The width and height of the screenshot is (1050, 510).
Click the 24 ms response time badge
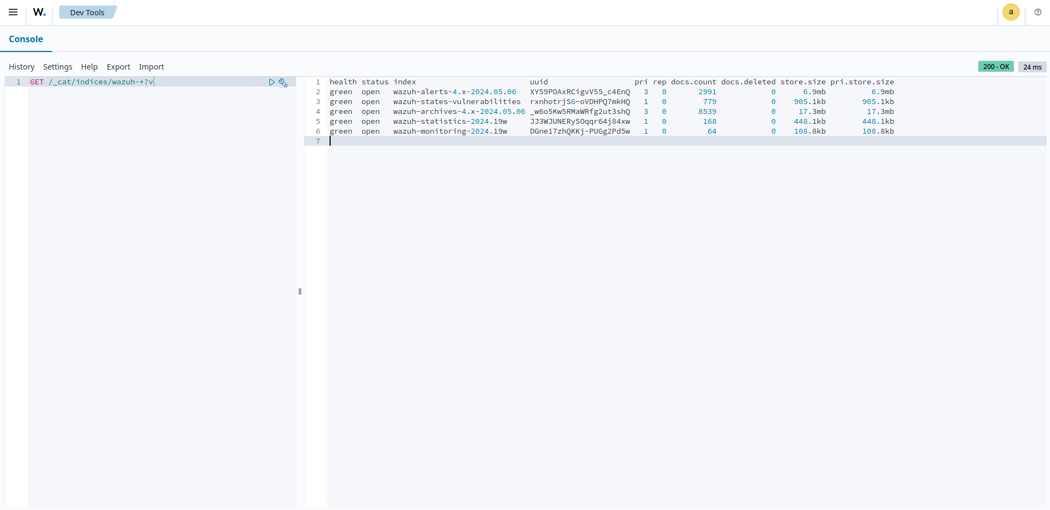click(1032, 66)
